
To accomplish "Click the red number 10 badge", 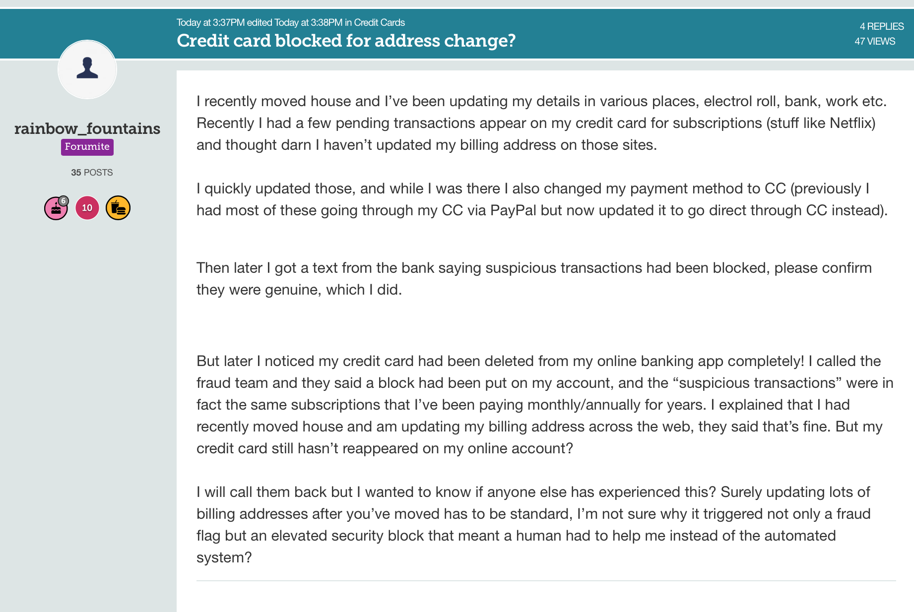I will click(87, 208).
